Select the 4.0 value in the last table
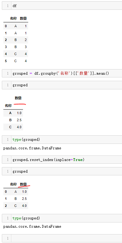Viewport: 122px width, 243px height. (24, 206)
